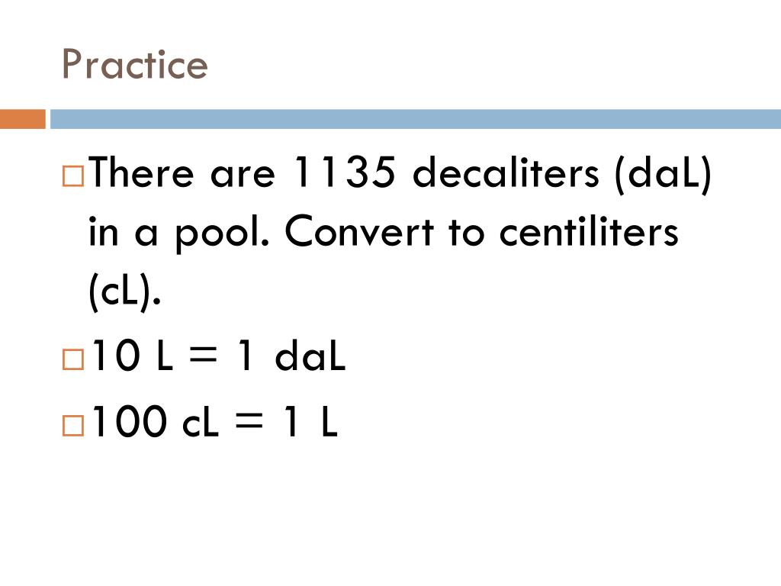
Task: Click the word 'There' starting the first bullet
Action: tap(140, 172)
